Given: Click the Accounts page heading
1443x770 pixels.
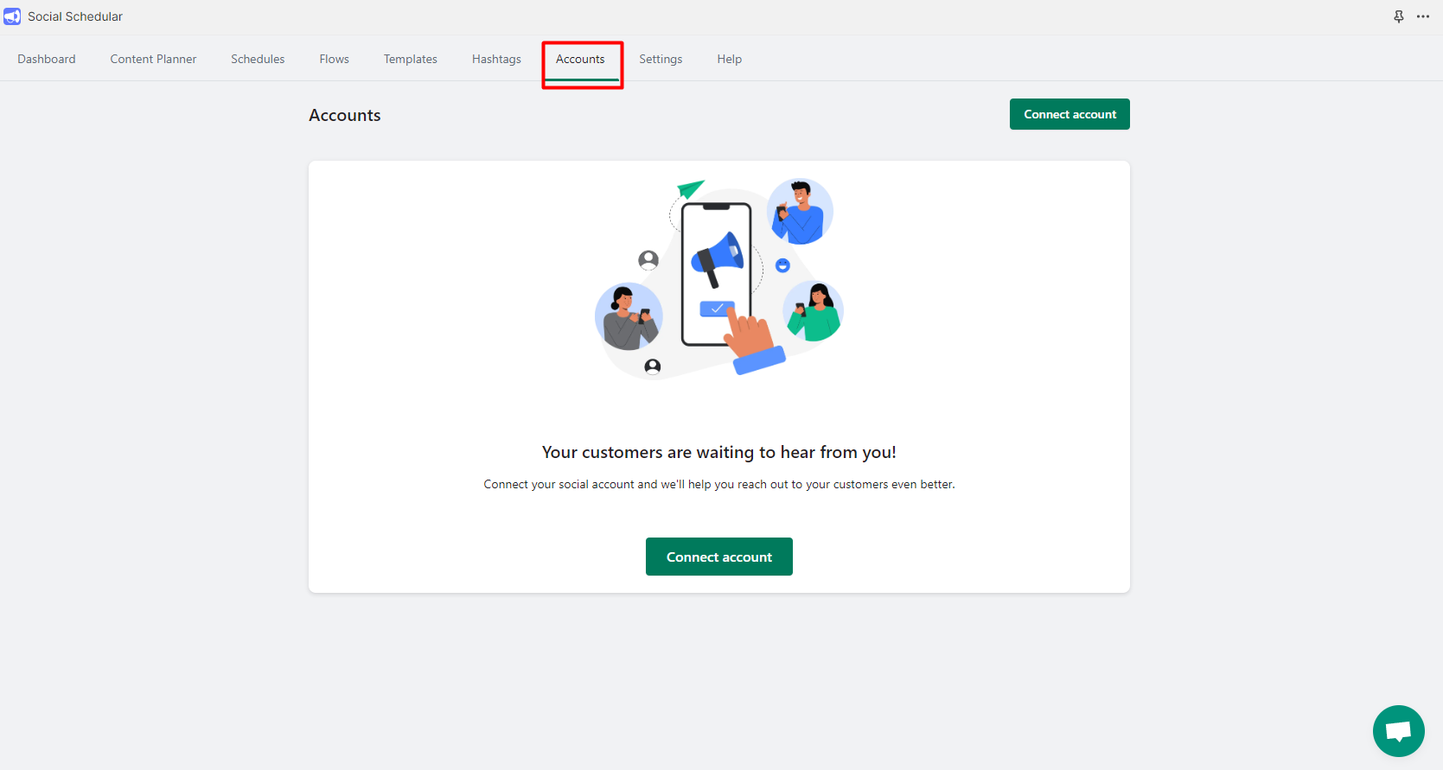Looking at the screenshot, I should [344, 115].
